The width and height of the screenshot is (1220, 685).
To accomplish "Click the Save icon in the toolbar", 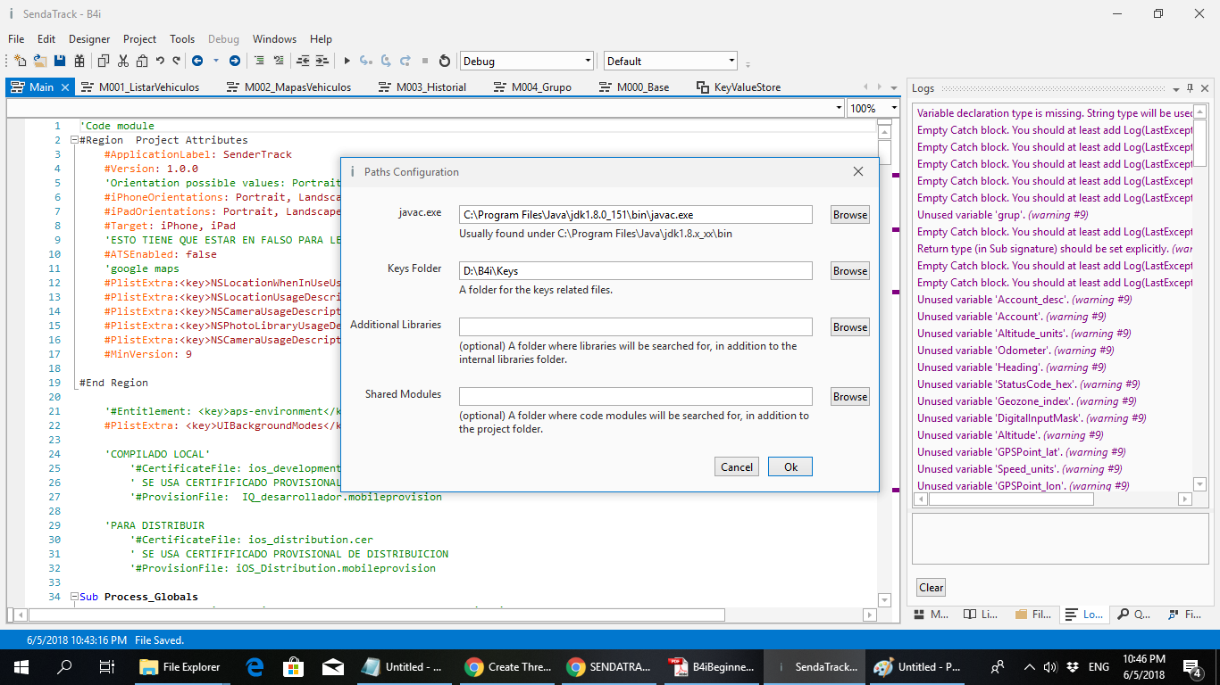I will (60, 61).
